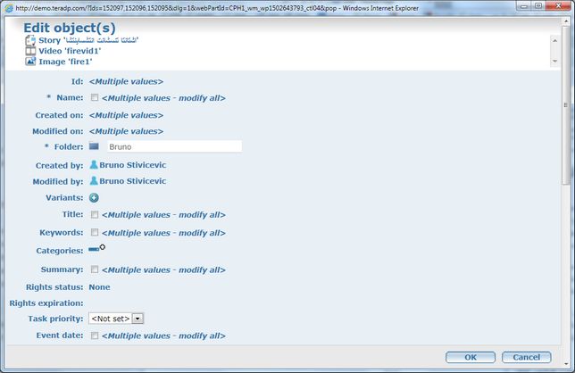Enable the Event date modify-all checkbox
Screen dimensions: 575x373
coord(95,336)
